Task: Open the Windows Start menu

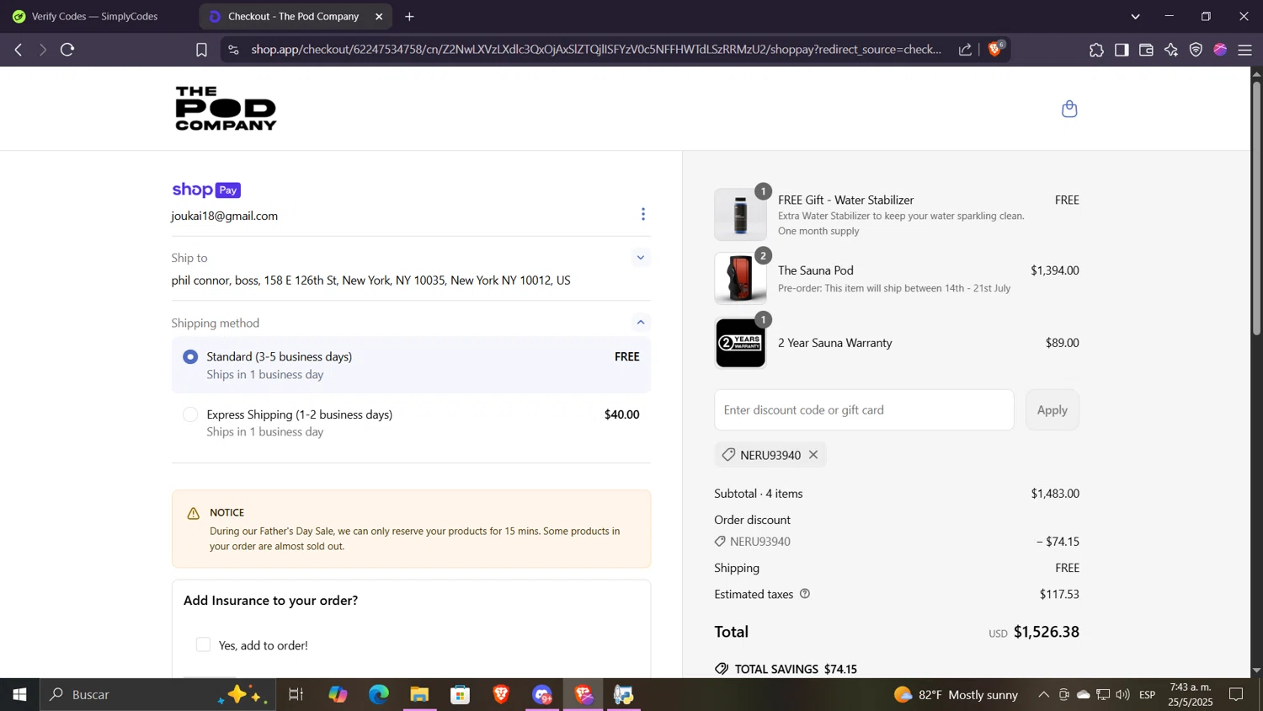Action: pos(19,695)
